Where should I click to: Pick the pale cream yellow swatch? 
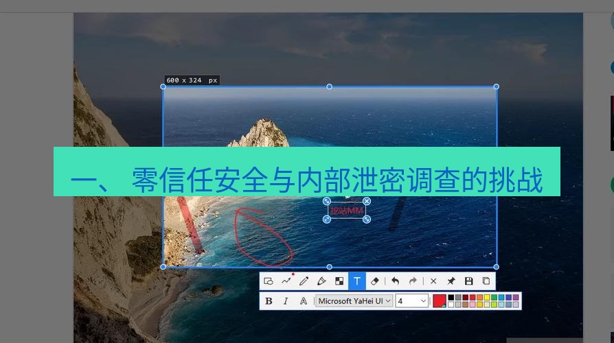pos(487,305)
